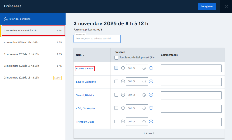The height and width of the screenshot is (140, 232).
Task: Click the minus icon in Diane Tremblay's row
Action: point(123,121)
